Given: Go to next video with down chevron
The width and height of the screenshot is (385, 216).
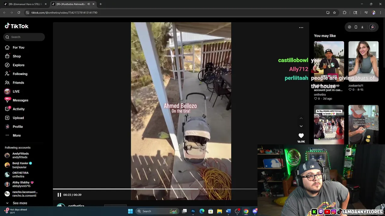Looking at the screenshot, I should [x=301, y=126].
